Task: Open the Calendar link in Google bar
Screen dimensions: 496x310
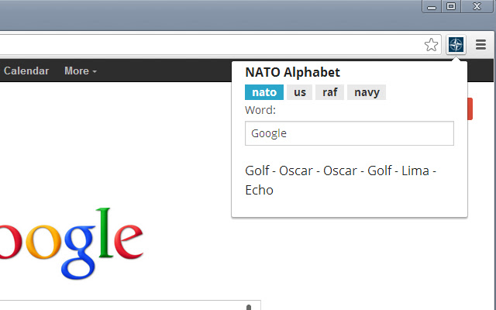Action: click(x=26, y=71)
